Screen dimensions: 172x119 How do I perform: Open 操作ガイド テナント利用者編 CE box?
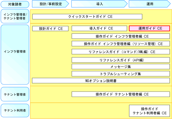150,111
